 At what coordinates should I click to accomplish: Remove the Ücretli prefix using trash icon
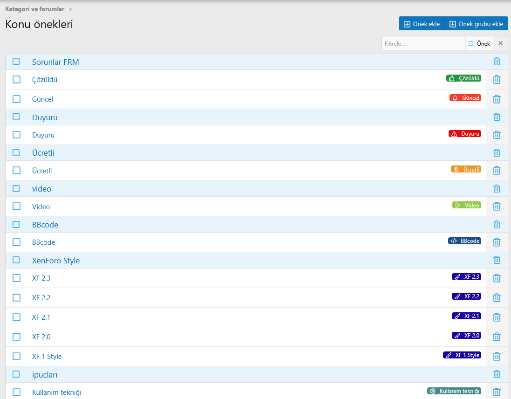coord(497,171)
